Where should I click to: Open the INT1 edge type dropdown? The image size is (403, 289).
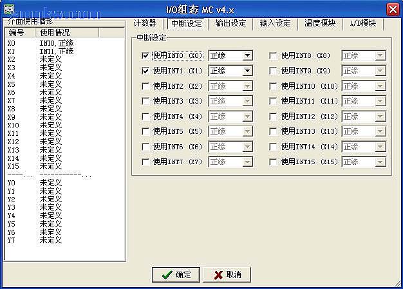click(247, 71)
